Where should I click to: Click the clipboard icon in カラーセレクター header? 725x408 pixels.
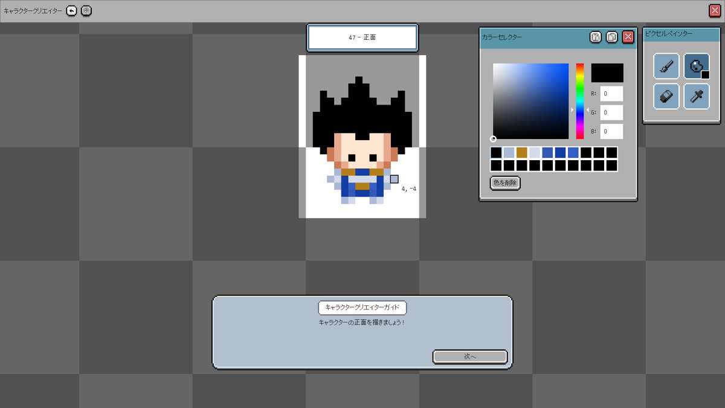[x=596, y=37]
